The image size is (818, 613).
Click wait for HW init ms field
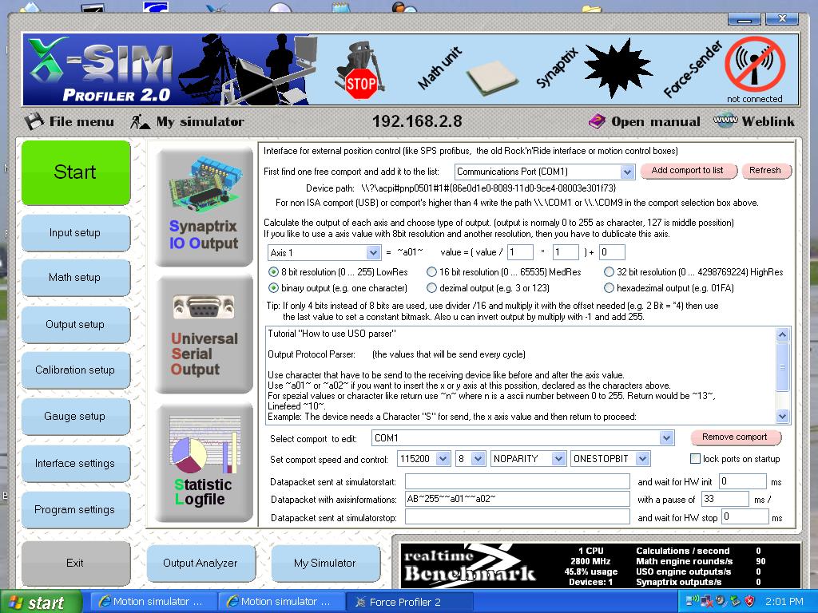(743, 481)
